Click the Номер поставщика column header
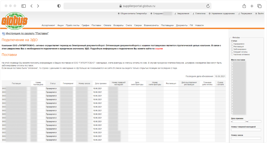267x143 pixels. coord(38,84)
